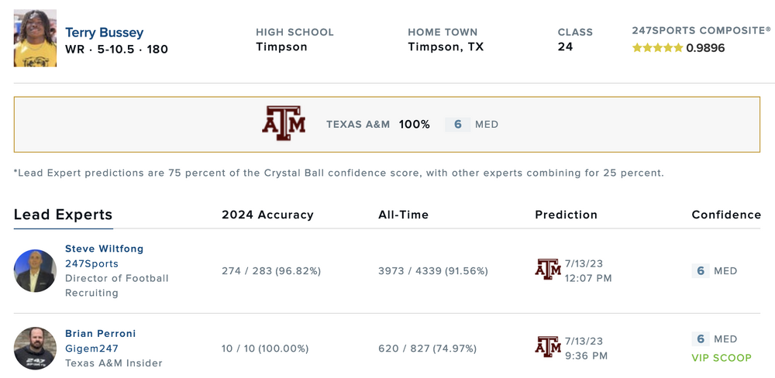The width and height of the screenshot is (775, 378).
Task: Open Steve Wiltfong's avatar photo
Action: coord(36,270)
